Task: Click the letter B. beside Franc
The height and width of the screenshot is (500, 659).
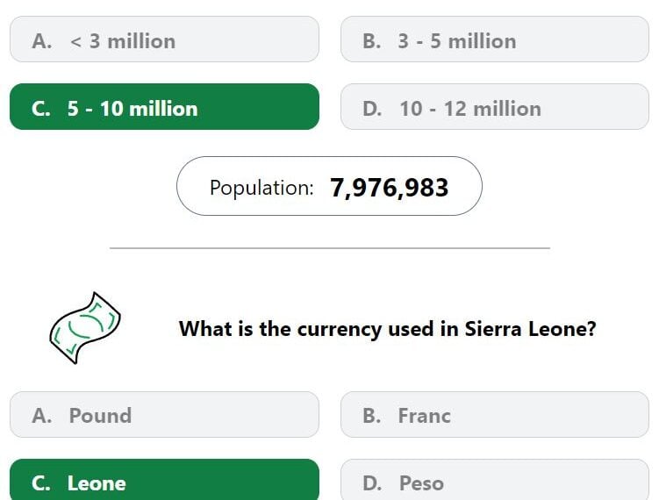Action: coord(371,416)
